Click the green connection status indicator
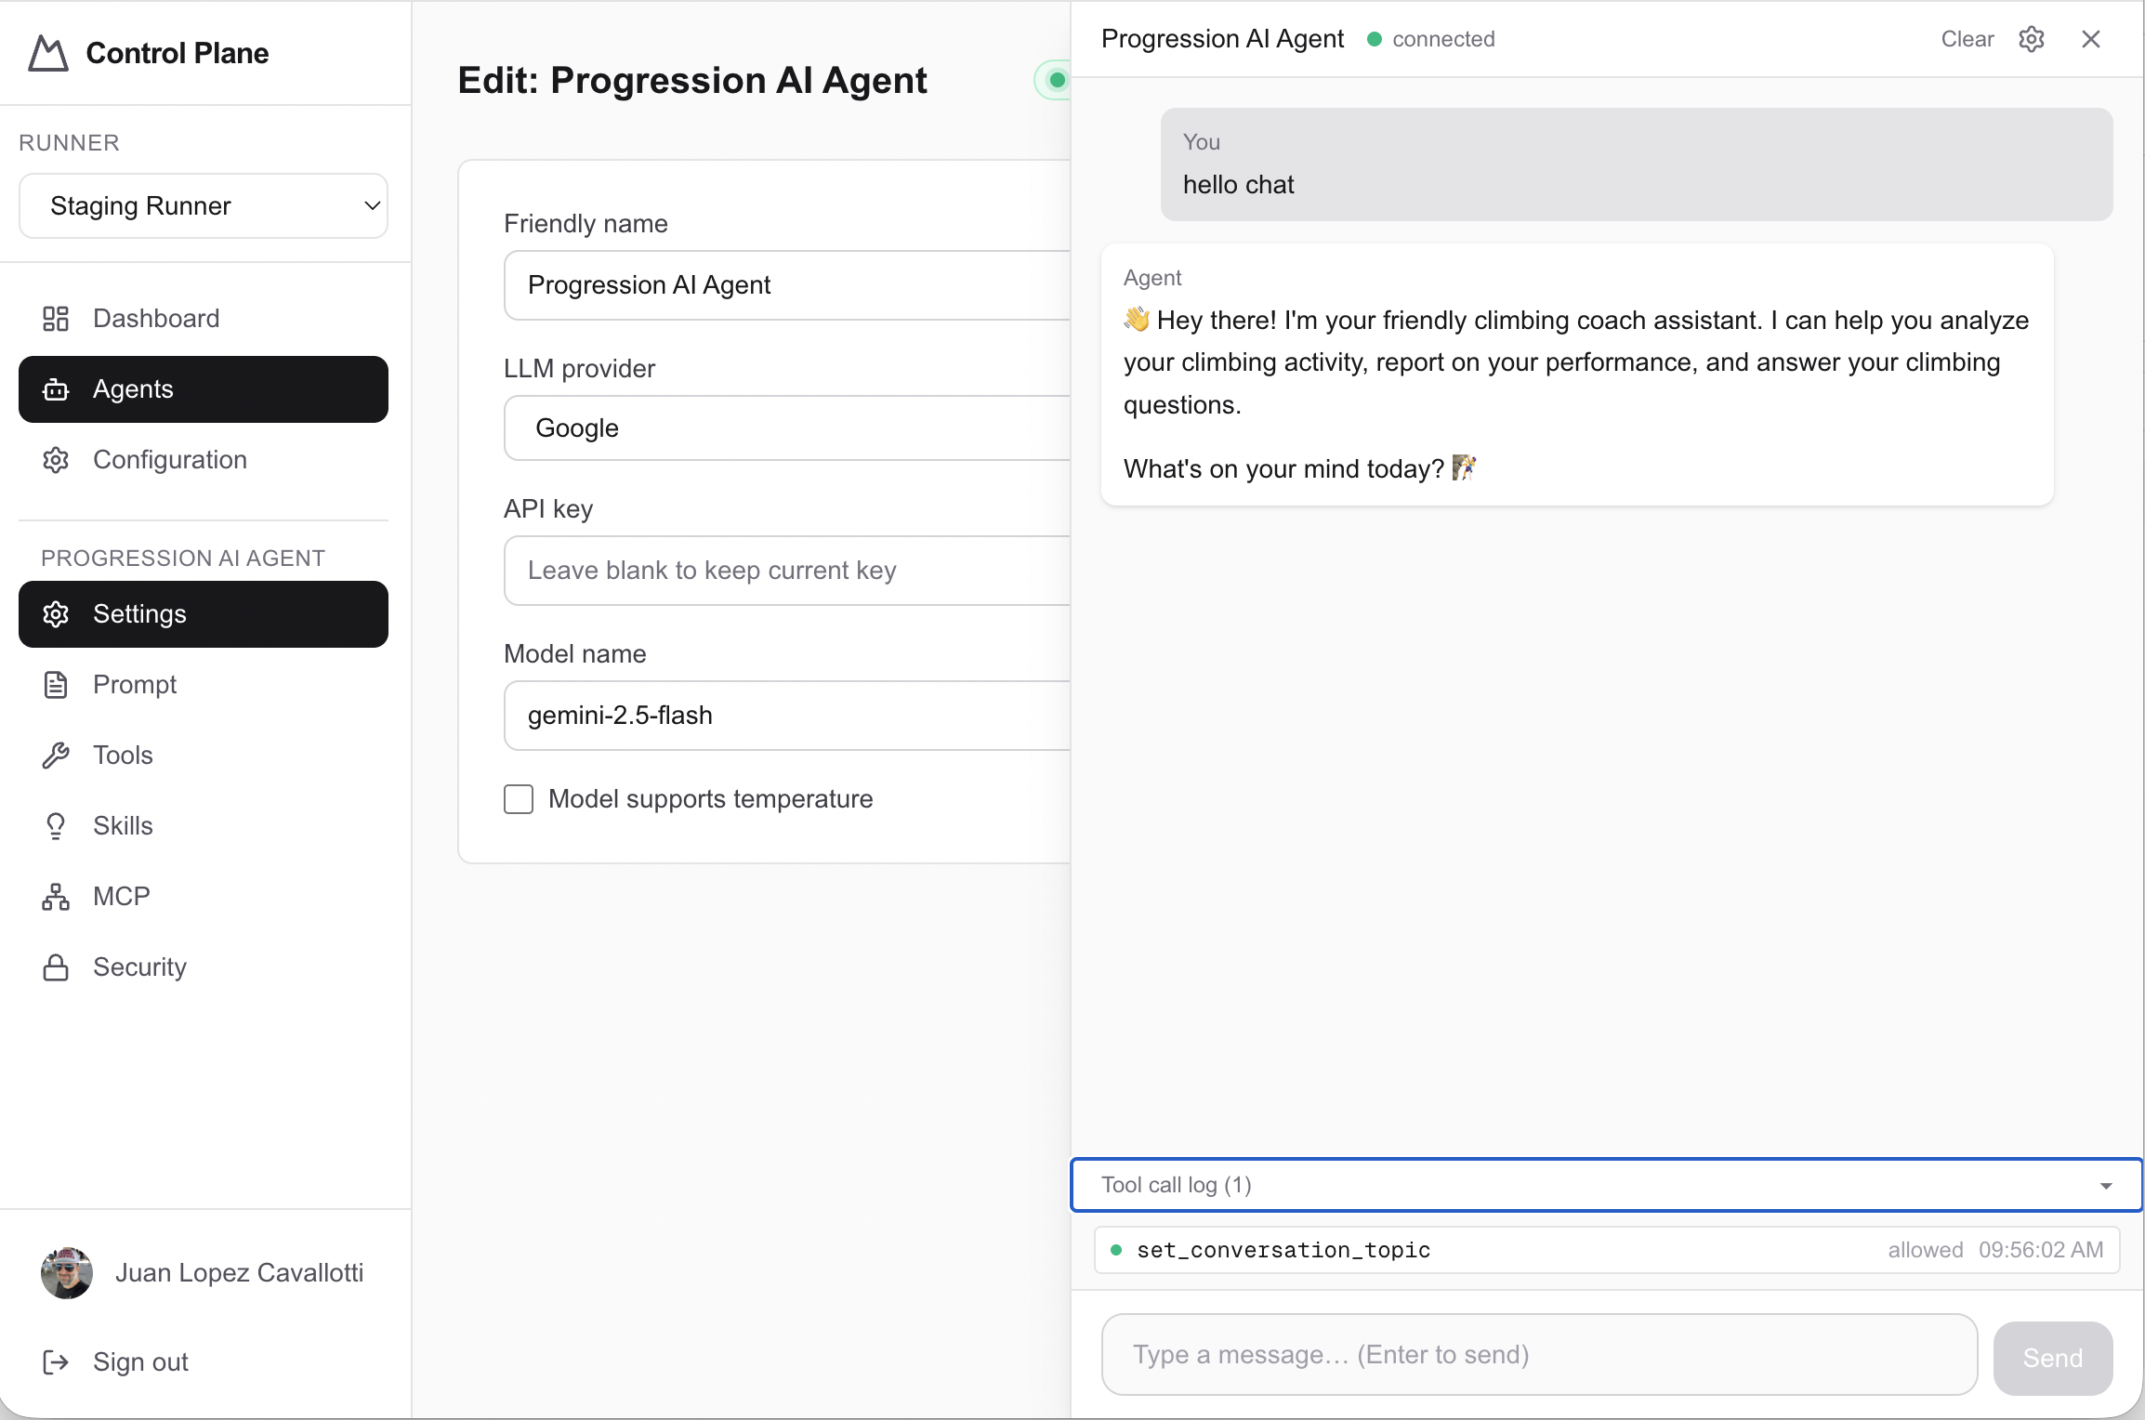Image resolution: width=2145 pixels, height=1420 pixels. coord(1373,39)
